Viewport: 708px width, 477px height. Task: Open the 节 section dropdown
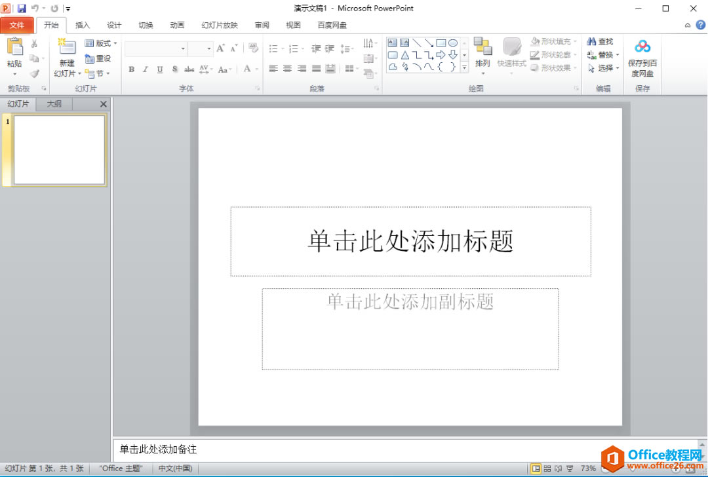point(98,73)
